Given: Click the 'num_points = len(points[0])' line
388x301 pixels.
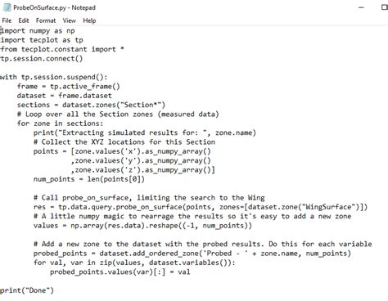Looking at the screenshot, I should click(x=89, y=179).
